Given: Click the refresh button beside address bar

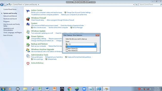Looking at the screenshot, I should click(x=137, y=5).
